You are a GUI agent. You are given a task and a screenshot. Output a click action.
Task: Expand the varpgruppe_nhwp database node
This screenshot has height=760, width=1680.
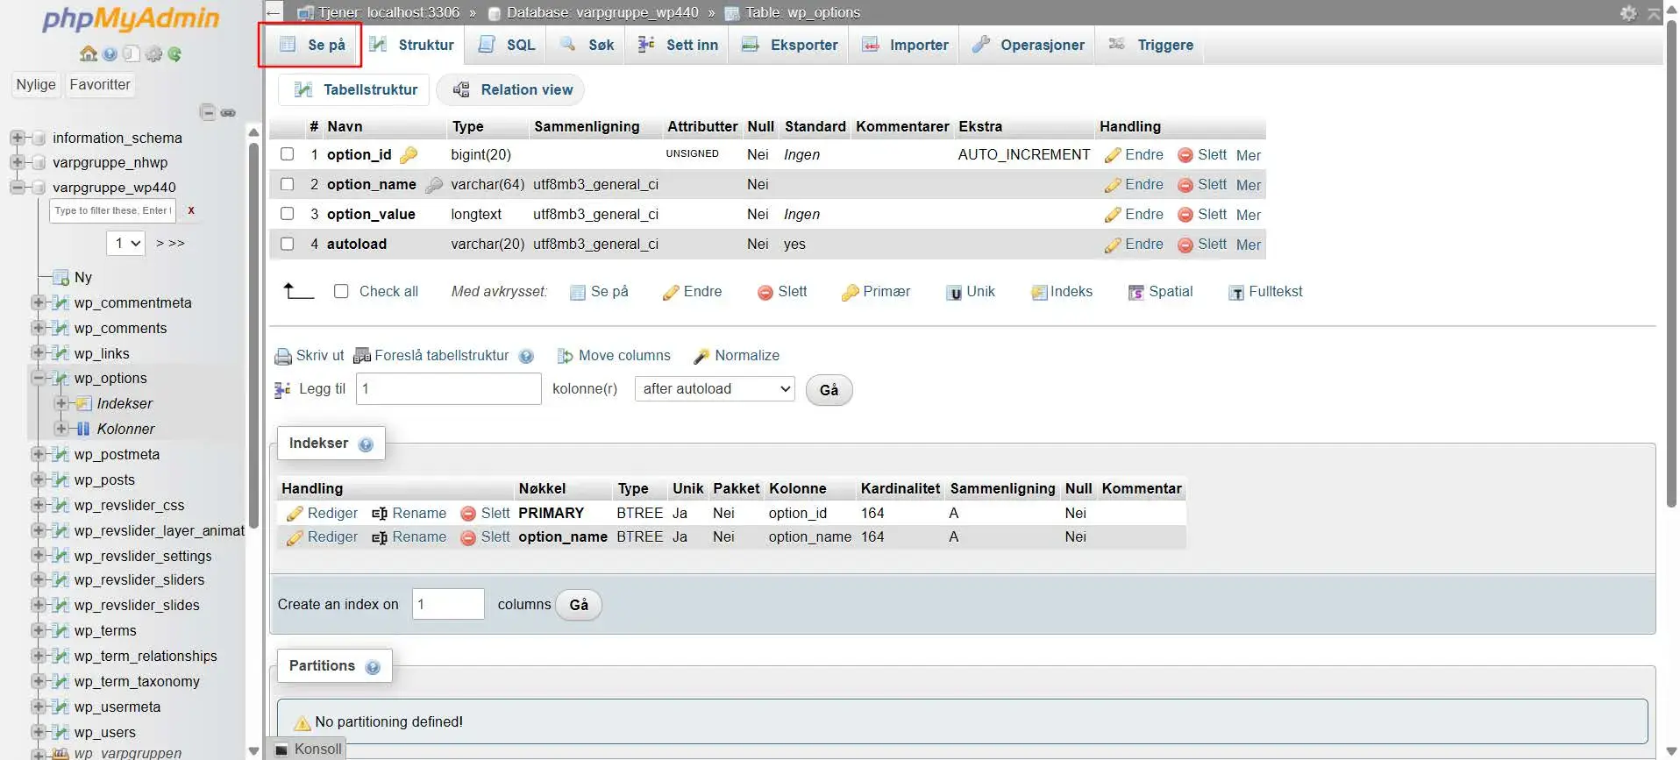tap(17, 162)
